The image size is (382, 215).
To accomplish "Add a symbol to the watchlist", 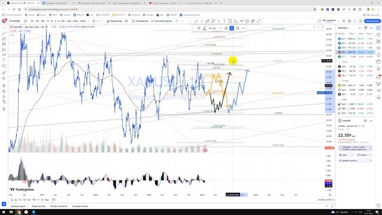I will (x=360, y=28).
